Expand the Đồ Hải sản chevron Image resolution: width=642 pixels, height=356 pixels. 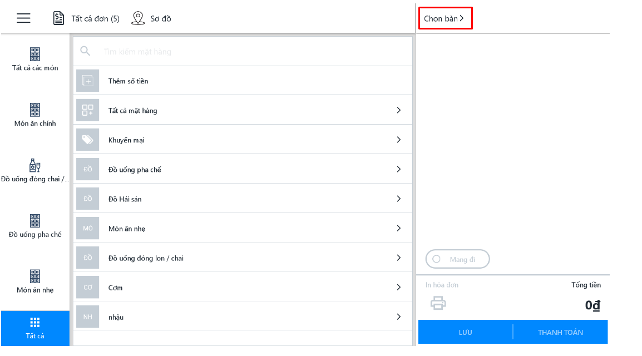tap(399, 199)
